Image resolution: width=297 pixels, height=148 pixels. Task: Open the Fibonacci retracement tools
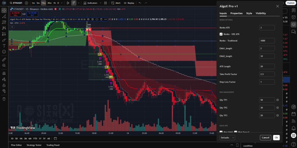point(4,22)
